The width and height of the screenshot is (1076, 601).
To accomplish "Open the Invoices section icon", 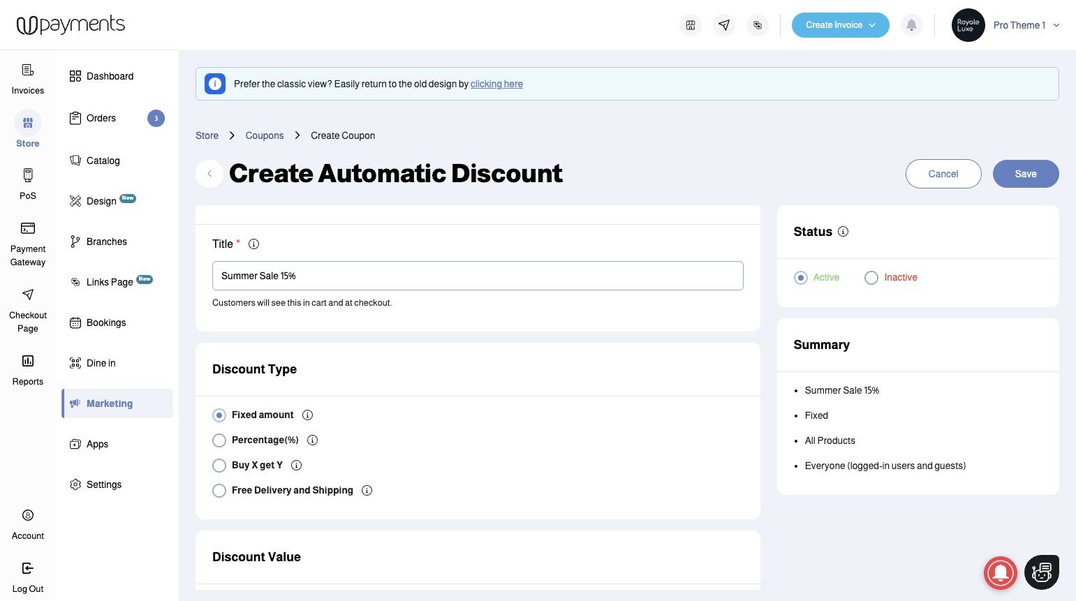I will click(x=28, y=70).
